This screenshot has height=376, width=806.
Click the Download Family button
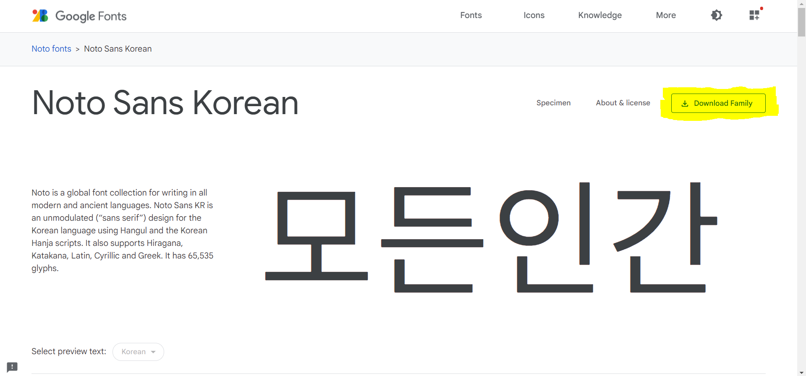(718, 103)
